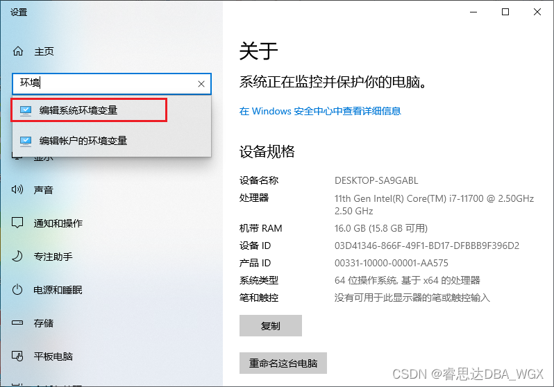The image size is (554, 387).
Task: Click the 机带 RAM label
Action: point(261,228)
